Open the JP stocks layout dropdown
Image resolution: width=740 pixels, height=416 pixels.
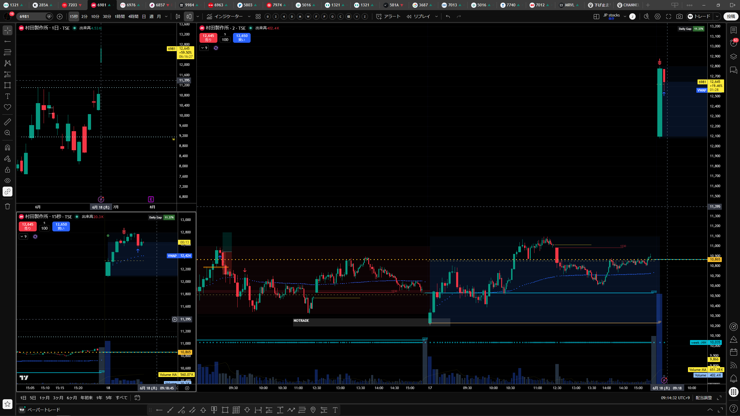pyautogui.click(x=625, y=16)
